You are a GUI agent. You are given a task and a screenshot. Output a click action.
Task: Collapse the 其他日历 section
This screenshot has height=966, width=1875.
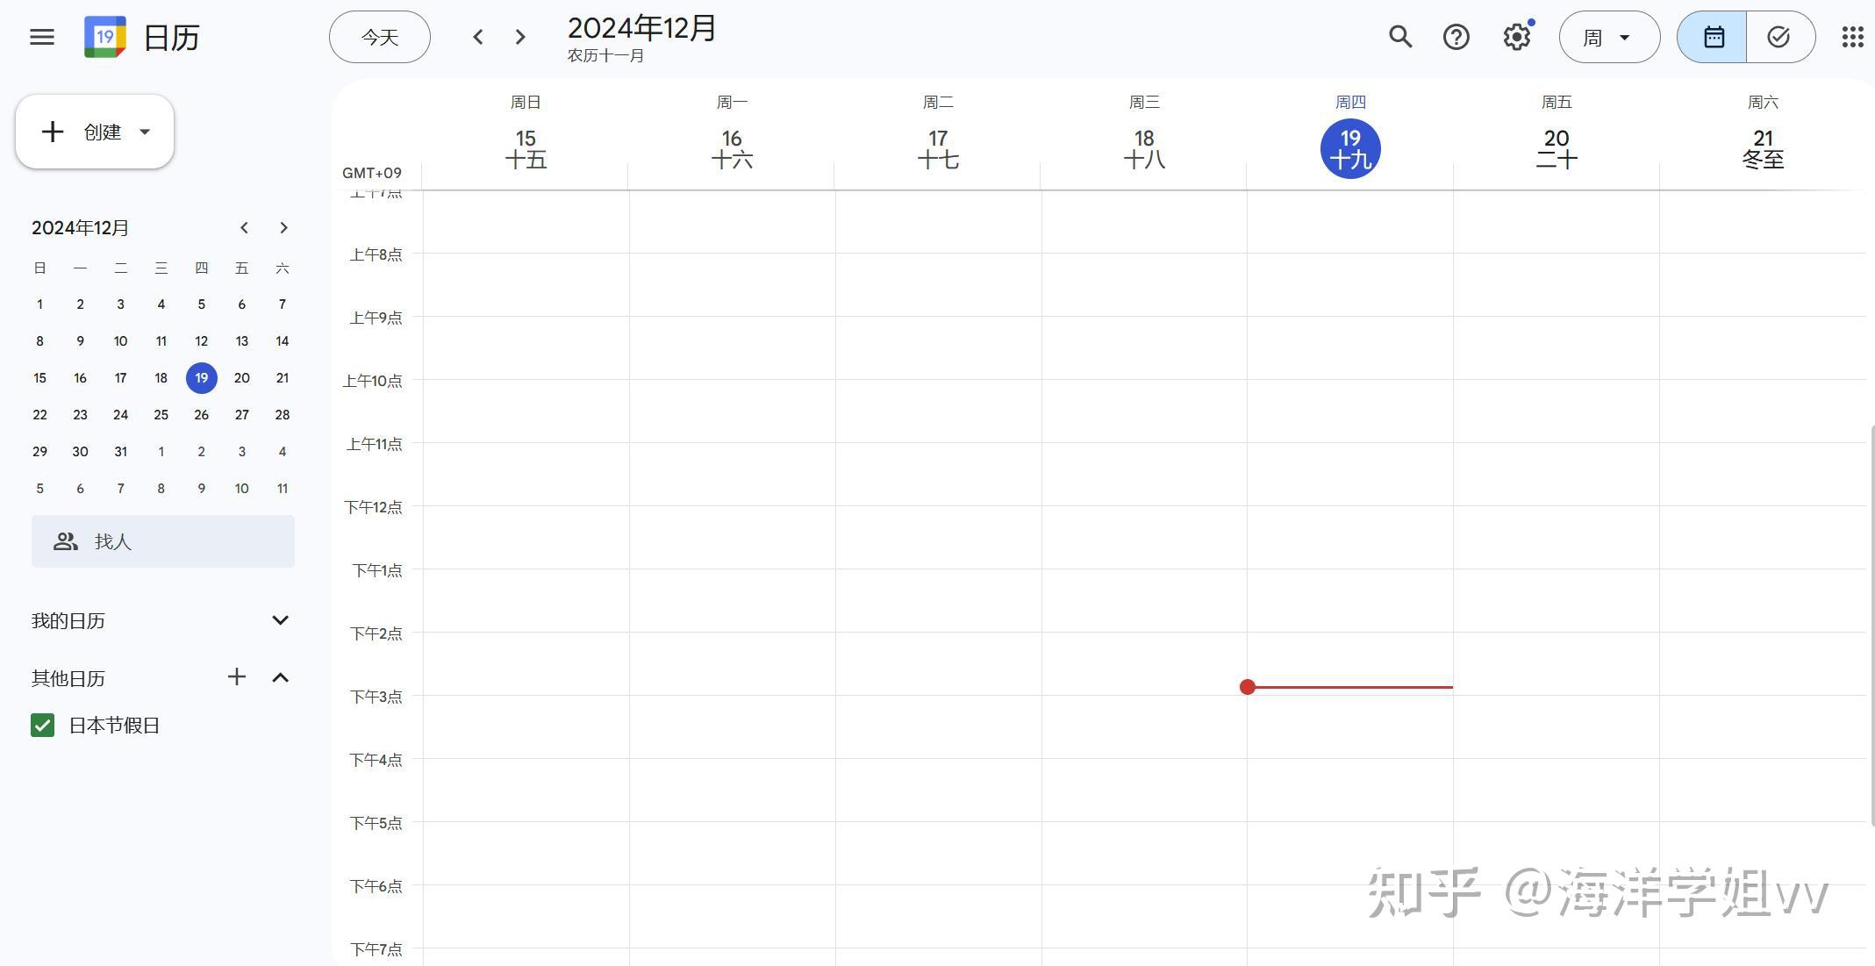[280, 677]
